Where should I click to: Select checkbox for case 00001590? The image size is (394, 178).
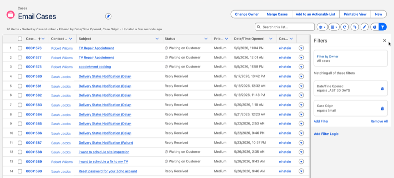click(20, 171)
